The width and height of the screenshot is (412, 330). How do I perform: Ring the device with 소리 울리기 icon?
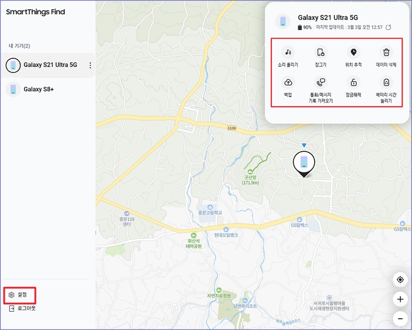(x=288, y=52)
